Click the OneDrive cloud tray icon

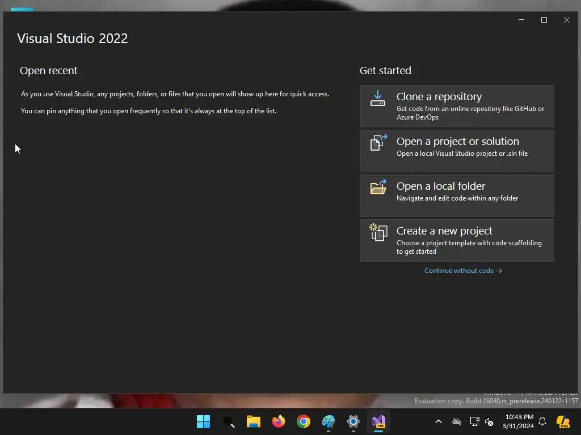point(457,421)
